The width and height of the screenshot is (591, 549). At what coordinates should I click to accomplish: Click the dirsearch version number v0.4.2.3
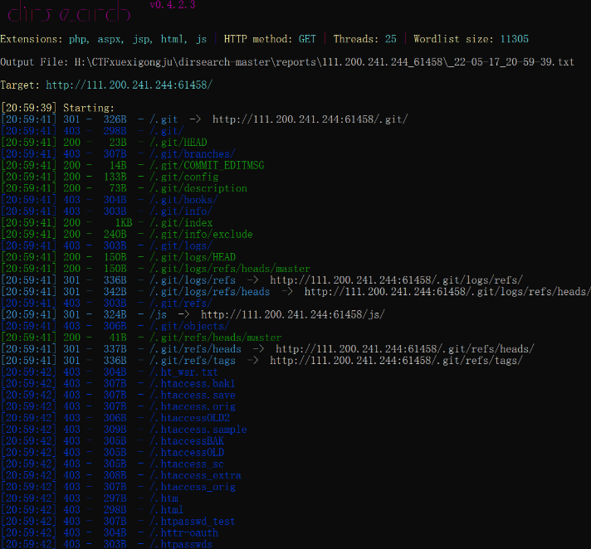[x=173, y=6]
